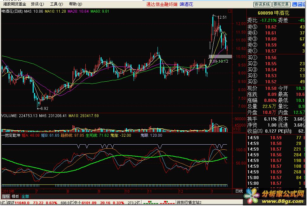Click the 2010年 time axis label
This screenshot has width=307, height=206.
[x=8, y=191]
